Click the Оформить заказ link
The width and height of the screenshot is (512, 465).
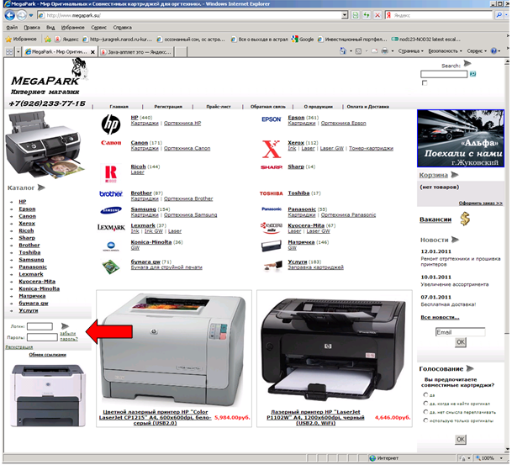click(480, 203)
